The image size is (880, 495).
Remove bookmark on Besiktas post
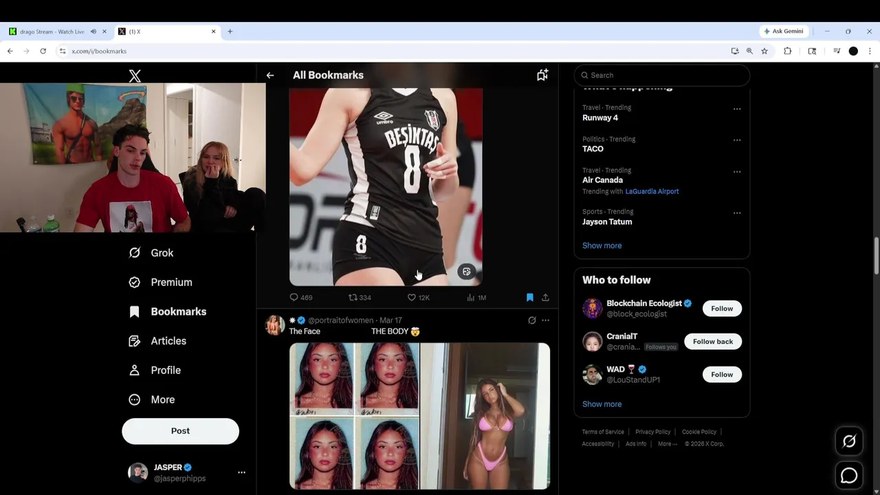coord(530,298)
